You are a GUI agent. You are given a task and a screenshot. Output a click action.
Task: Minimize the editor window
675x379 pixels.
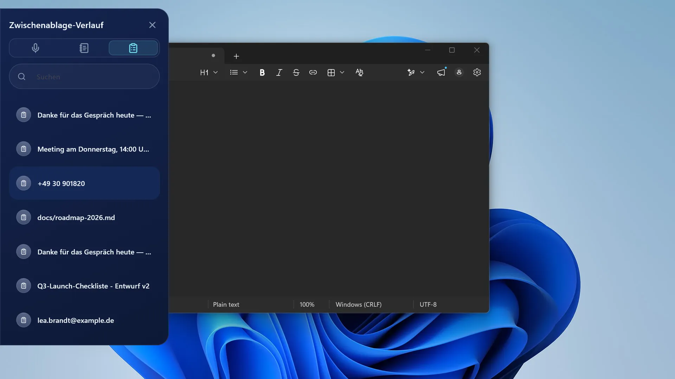[427, 50]
